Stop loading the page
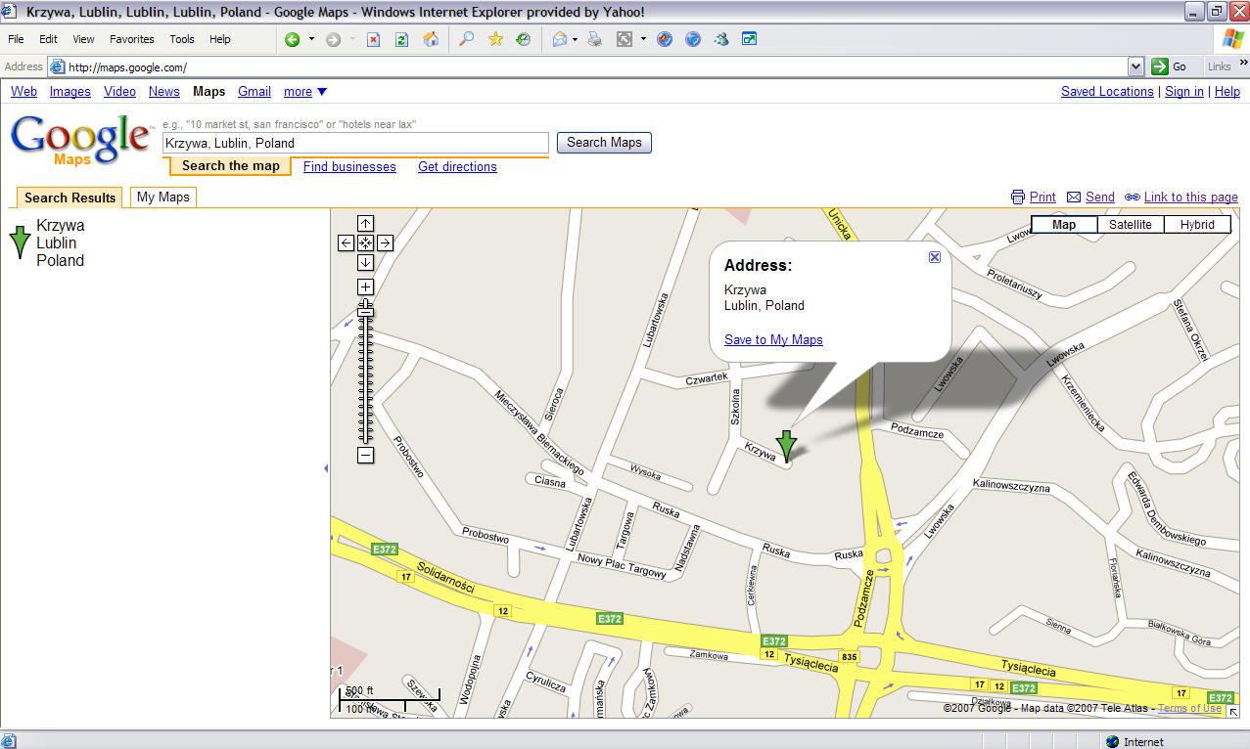 [x=373, y=39]
